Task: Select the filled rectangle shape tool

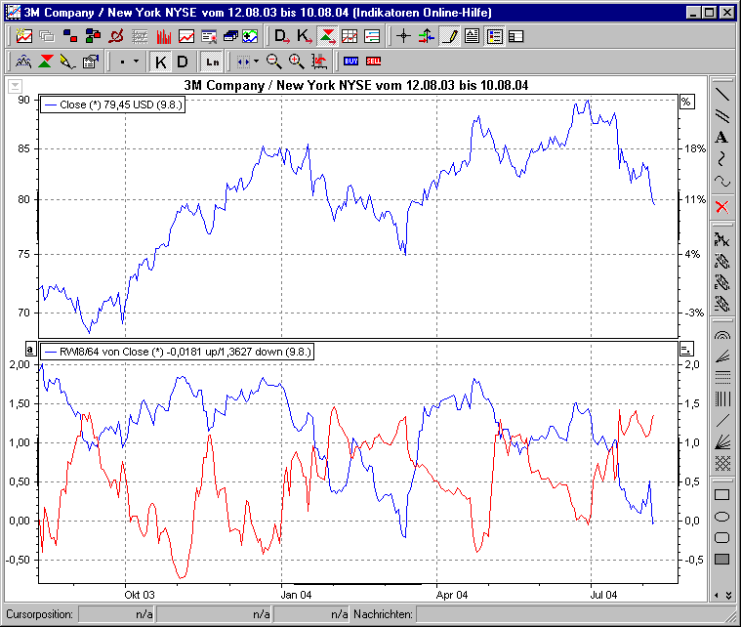Action: (721, 559)
